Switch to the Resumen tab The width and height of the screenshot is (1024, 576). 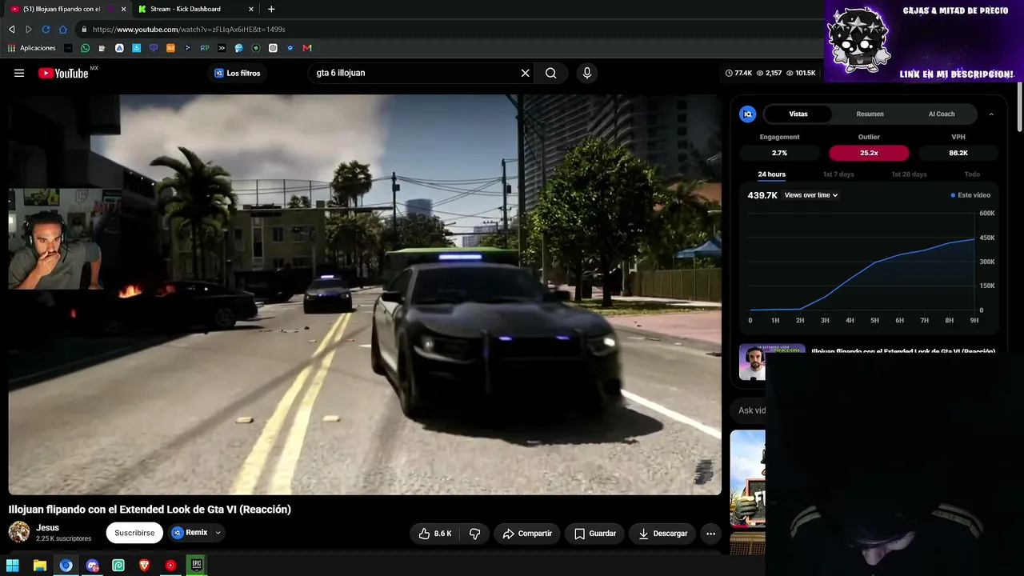[870, 114]
